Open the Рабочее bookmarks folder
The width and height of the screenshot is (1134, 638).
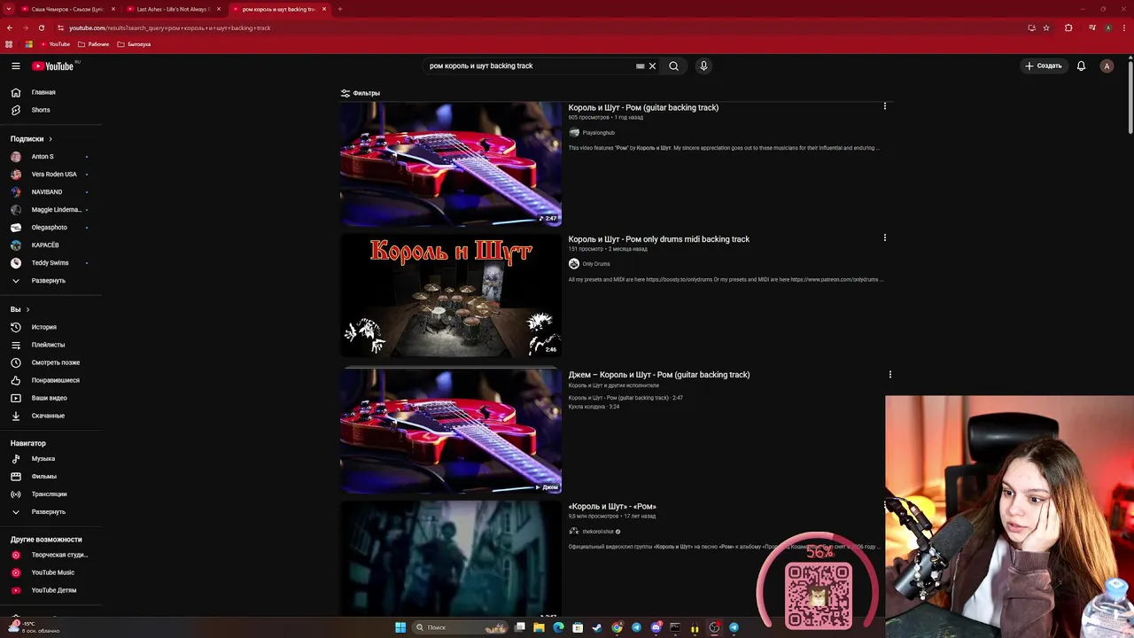click(94, 44)
